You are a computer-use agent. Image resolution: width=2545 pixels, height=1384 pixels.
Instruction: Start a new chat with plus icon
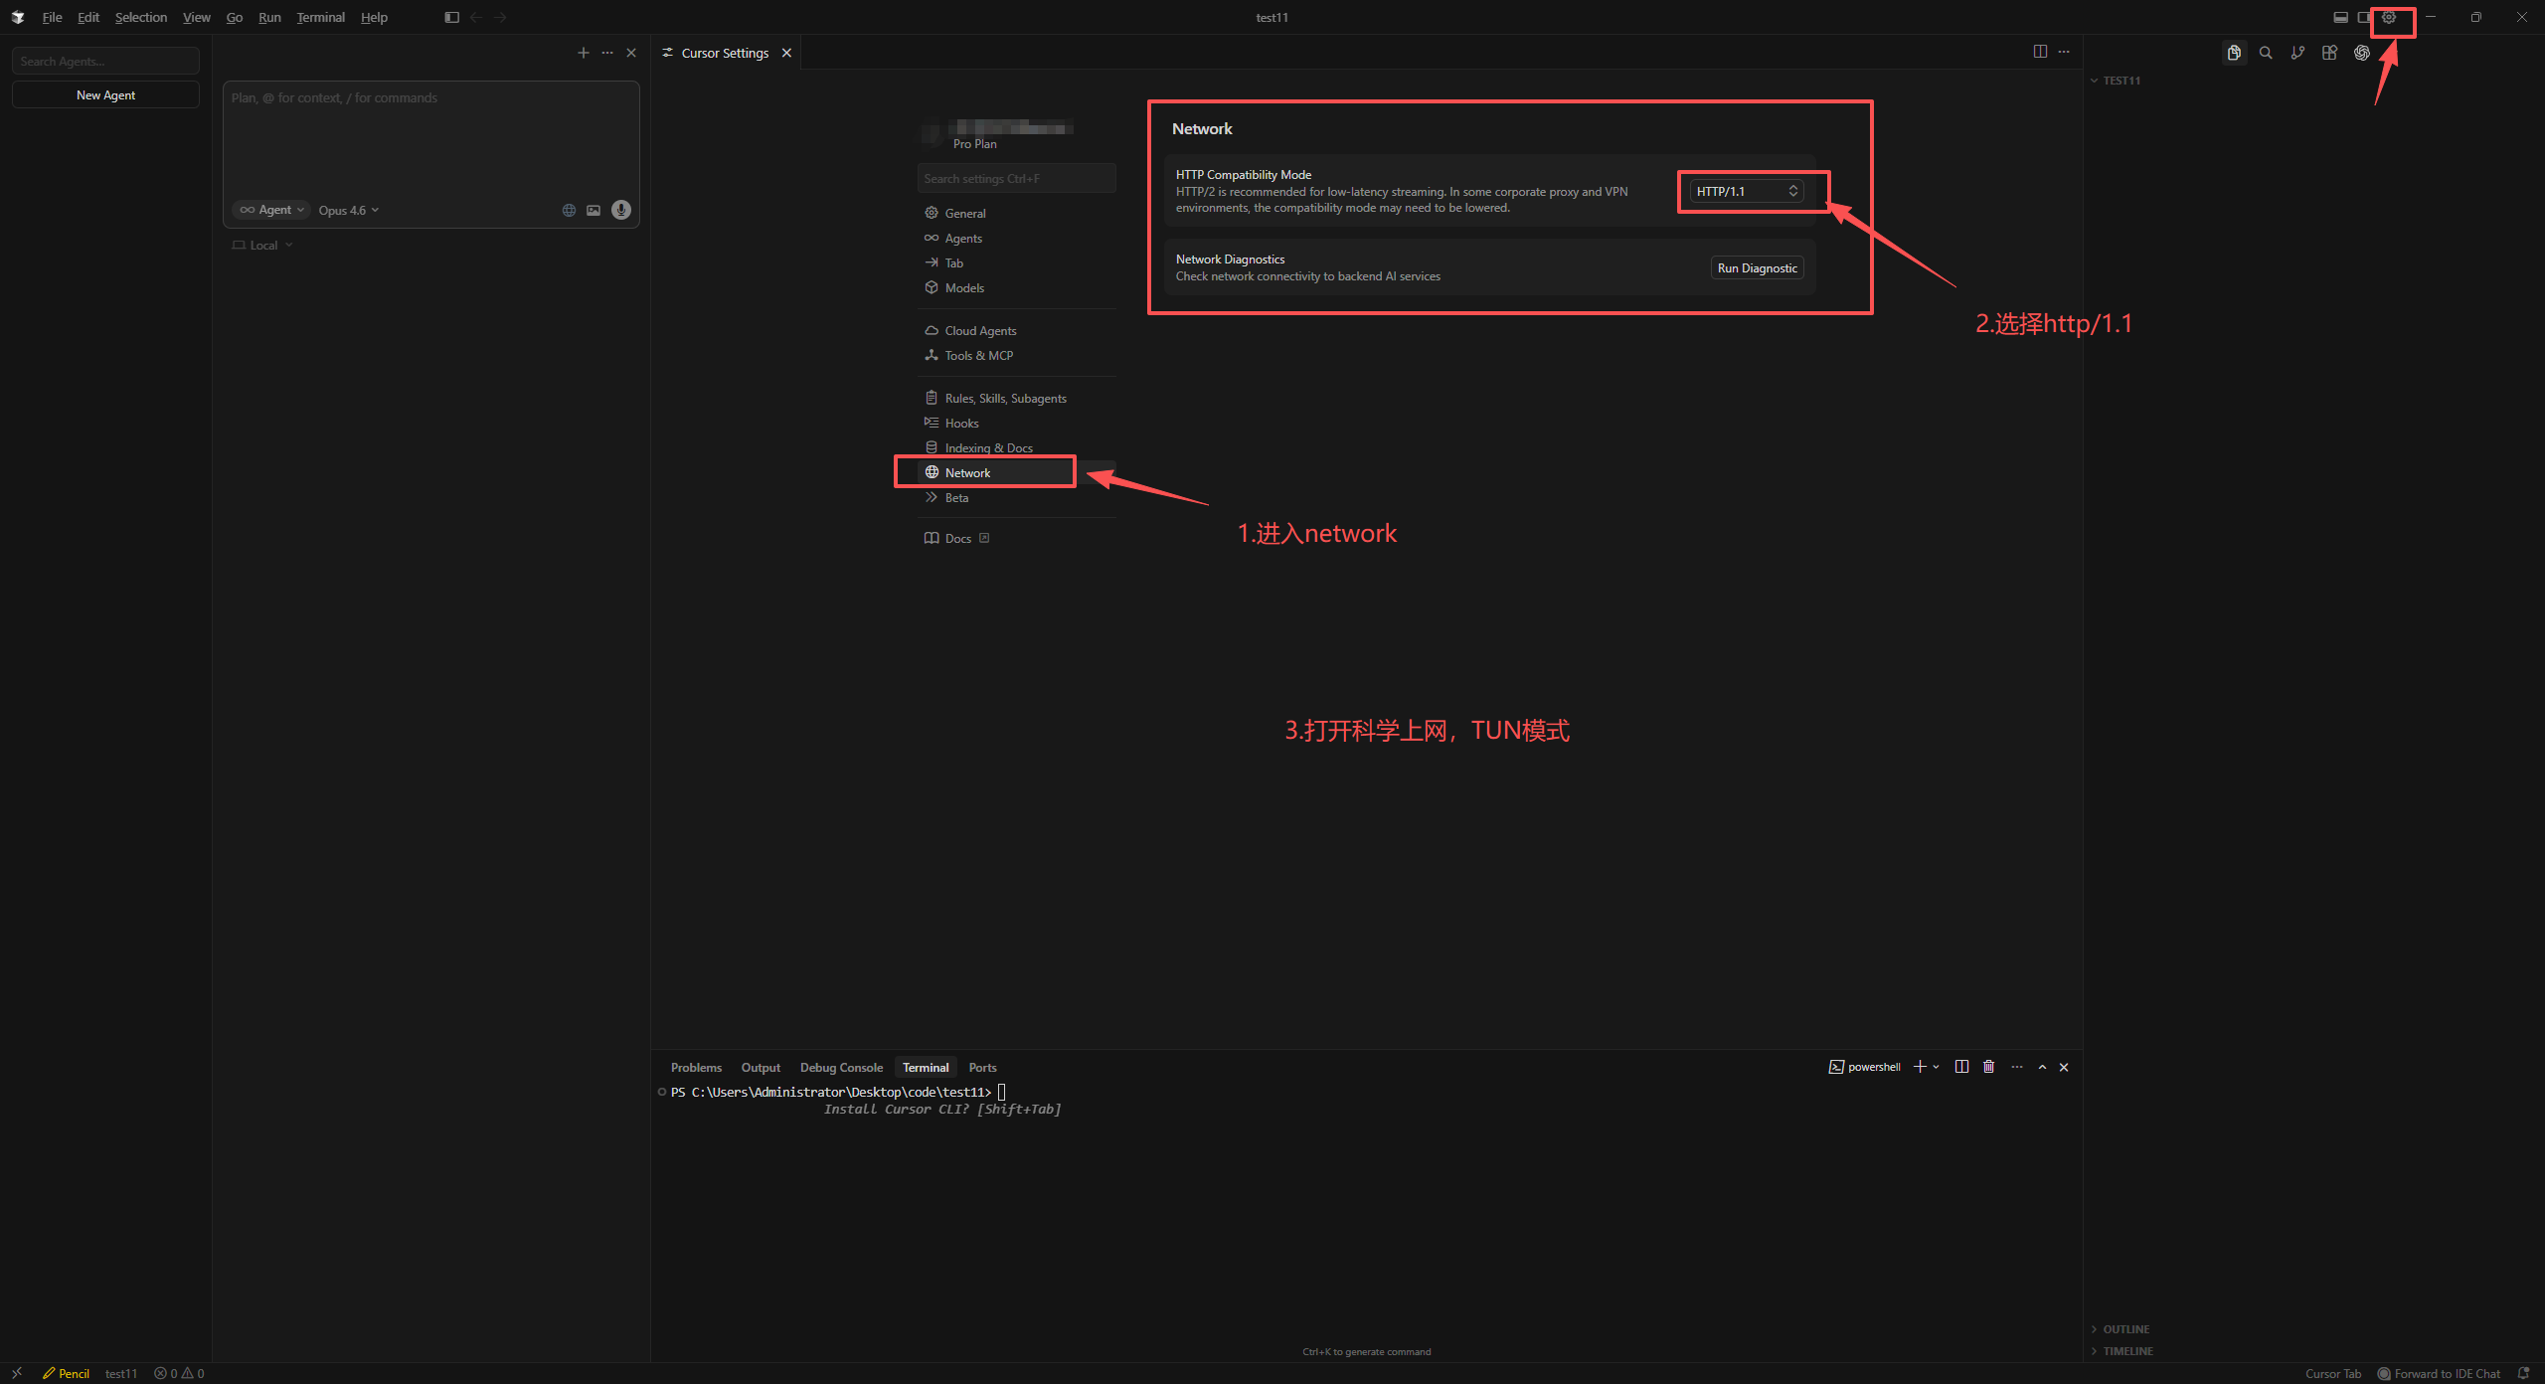(584, 53)
